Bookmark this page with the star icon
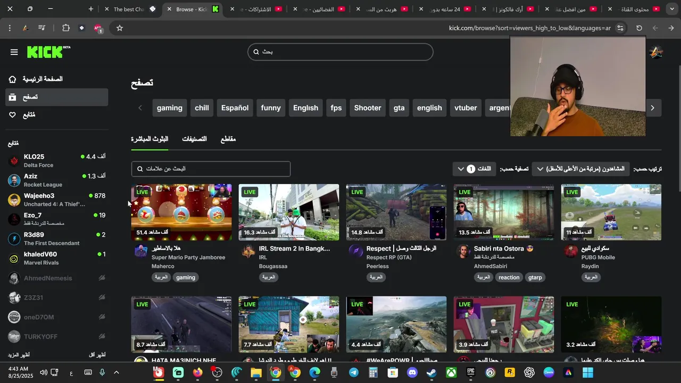 point(120,28)
